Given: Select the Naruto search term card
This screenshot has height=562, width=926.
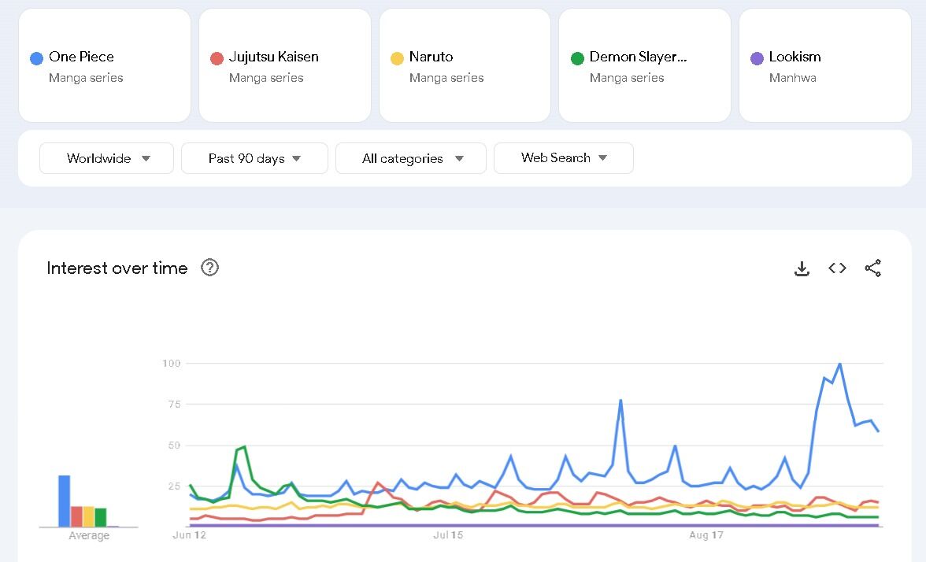Looking at the screenshot, I should [465, 65].
